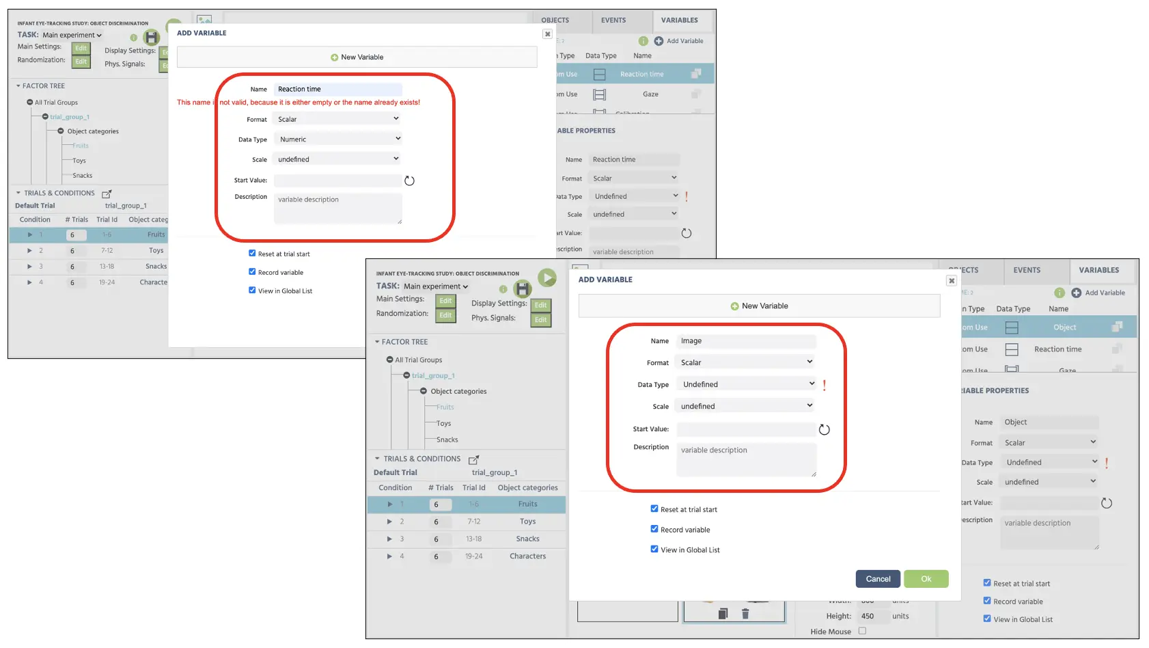Open TASK Main experiment dropdown, lower-right screenshot

436,286
